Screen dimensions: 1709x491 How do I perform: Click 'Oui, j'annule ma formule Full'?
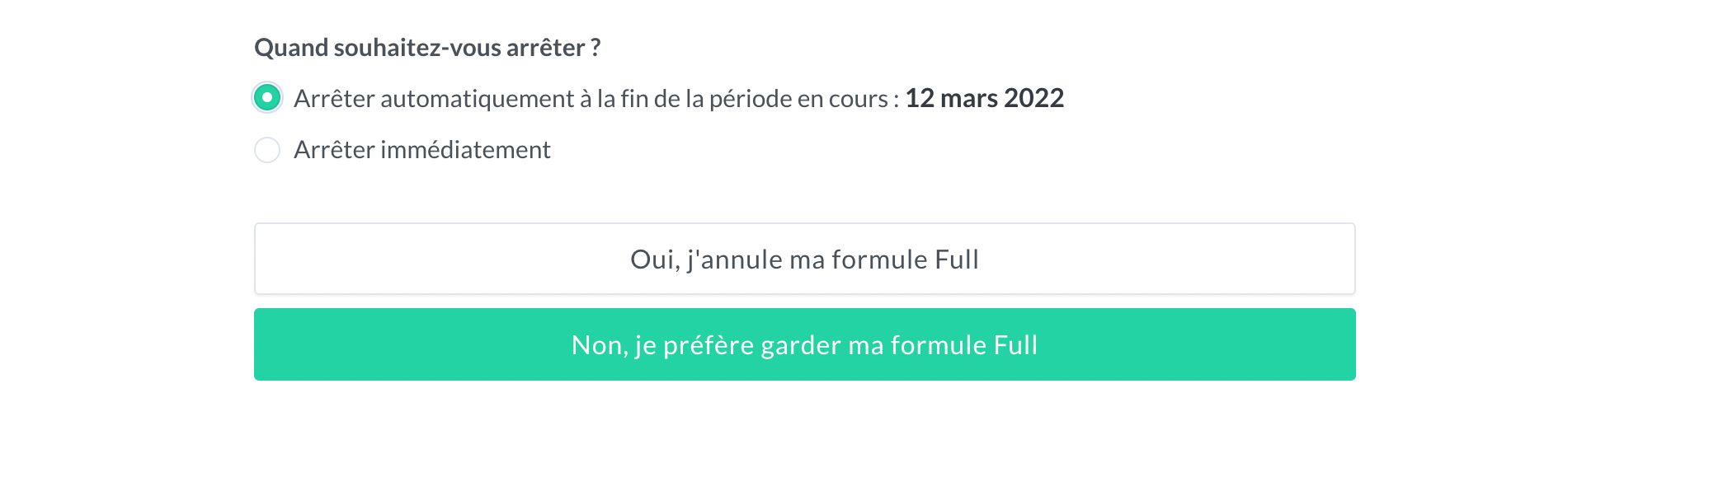(x=803, y=258)
